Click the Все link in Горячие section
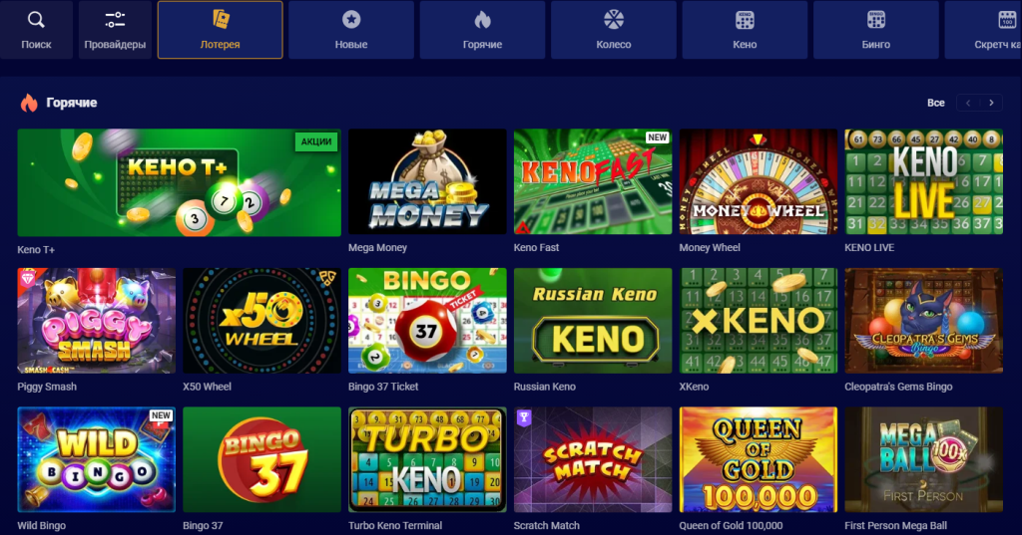This screenshot has height=535, width=1022. coord(936,103)
